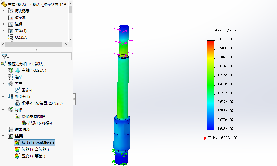Open the filter dropdown arrow

click(x=8, y=58)
